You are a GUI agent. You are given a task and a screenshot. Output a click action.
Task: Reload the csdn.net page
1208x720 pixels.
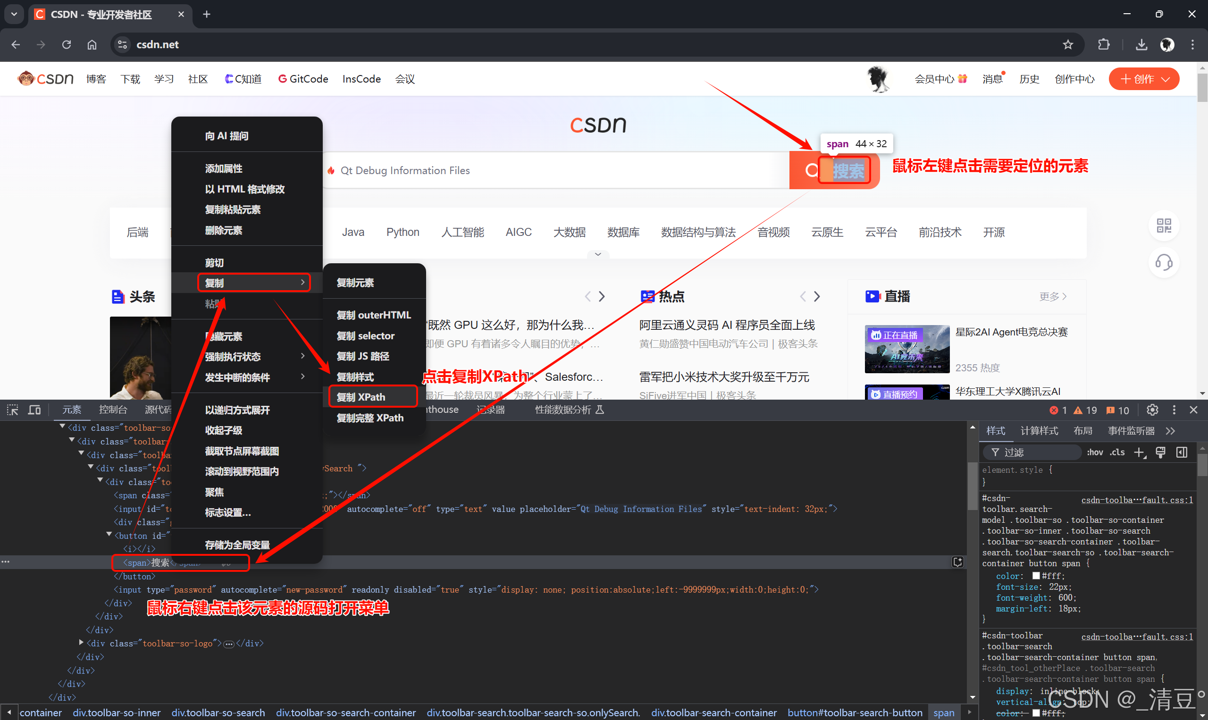pos(67,45)
